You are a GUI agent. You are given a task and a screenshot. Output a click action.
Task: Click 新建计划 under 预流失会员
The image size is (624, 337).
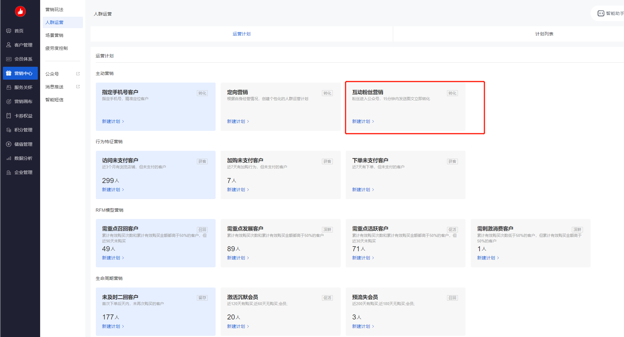click(x=363, y=326)
